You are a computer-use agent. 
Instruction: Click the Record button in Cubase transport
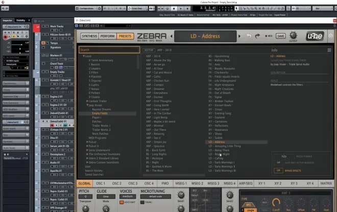coord(187,8)
